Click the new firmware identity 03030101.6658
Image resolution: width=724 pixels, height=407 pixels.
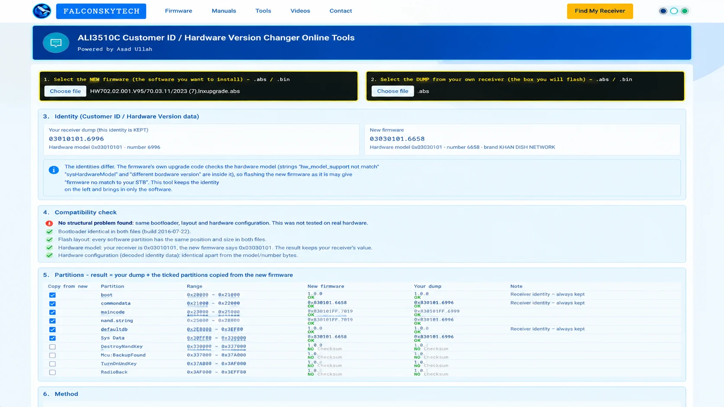[397, 139]
